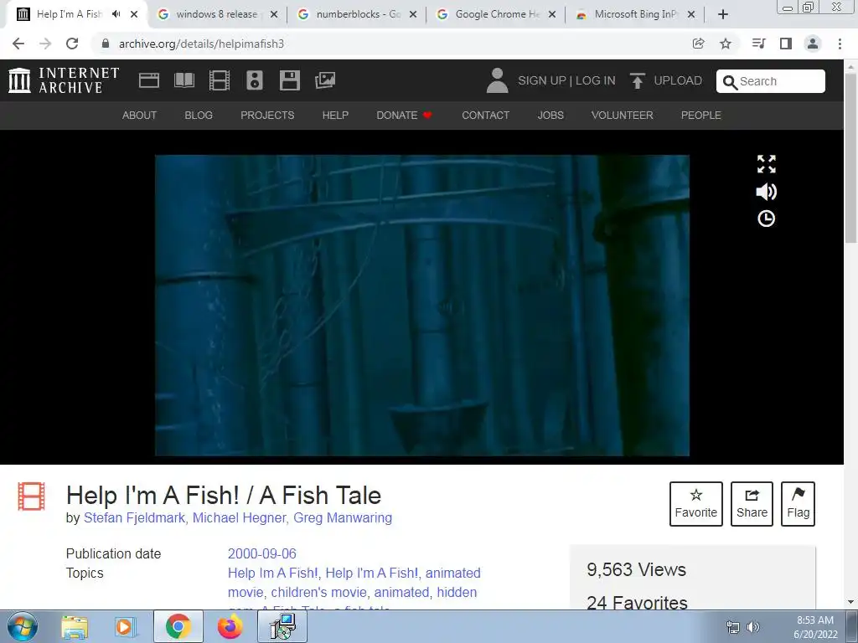Open a new tab with the plus button
The height and width of the screenshot is (643, 858).
coord(723,15)
